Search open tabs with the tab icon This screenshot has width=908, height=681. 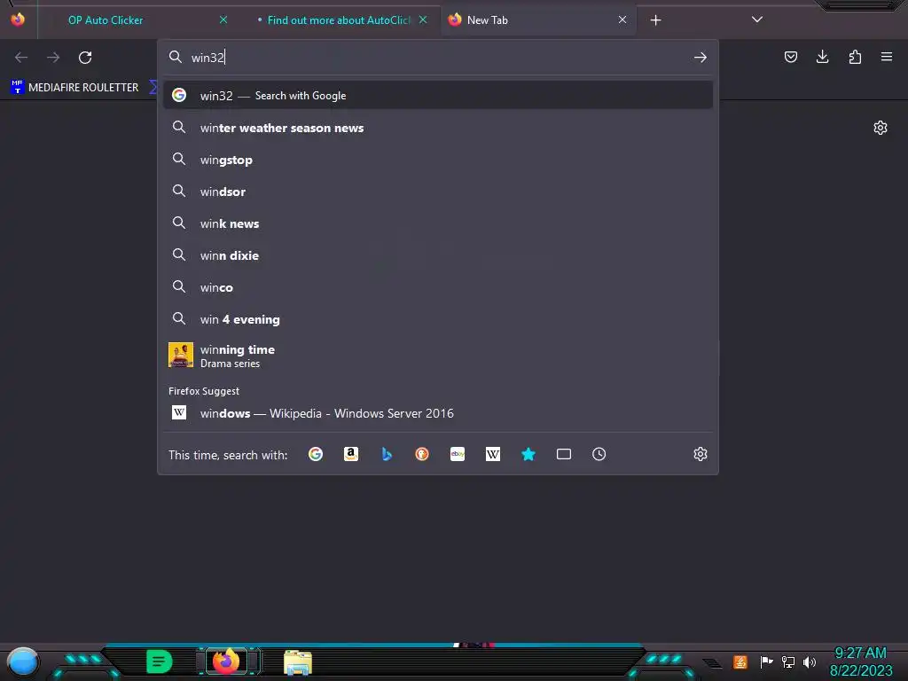click(x=564, y=455)
